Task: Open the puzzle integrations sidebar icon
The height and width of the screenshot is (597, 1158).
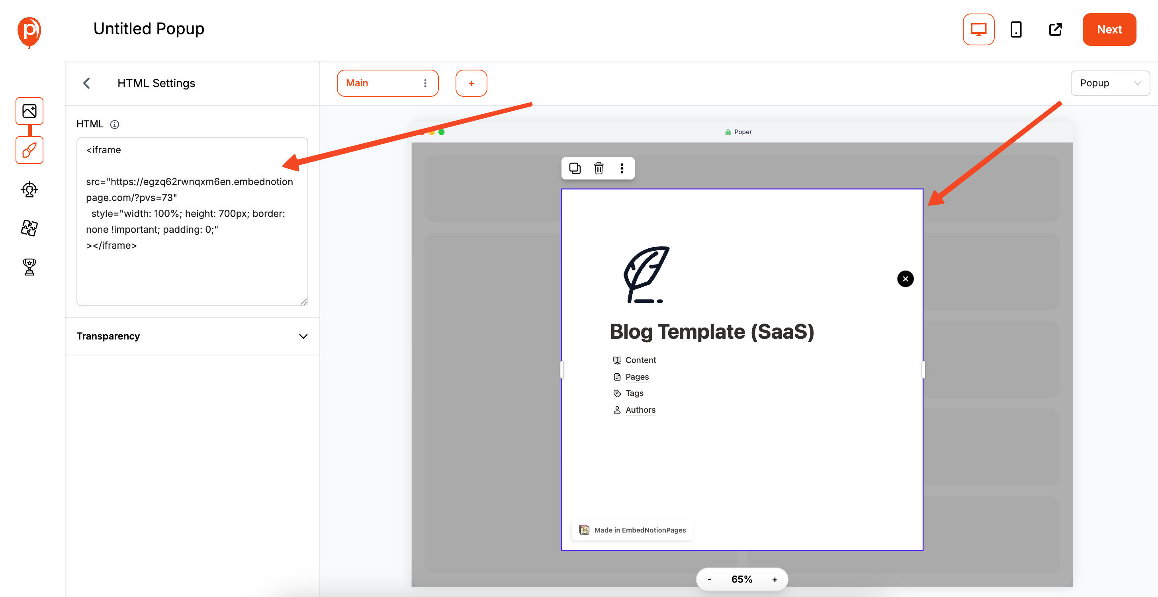Action: [30, 228]
